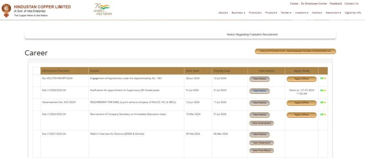365x158 pixels.
Task: Open Ex-Employee Corner link
Action: click(x=314, y=4)
